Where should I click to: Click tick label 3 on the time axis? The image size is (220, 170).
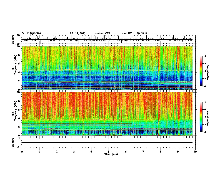(74, 152)
